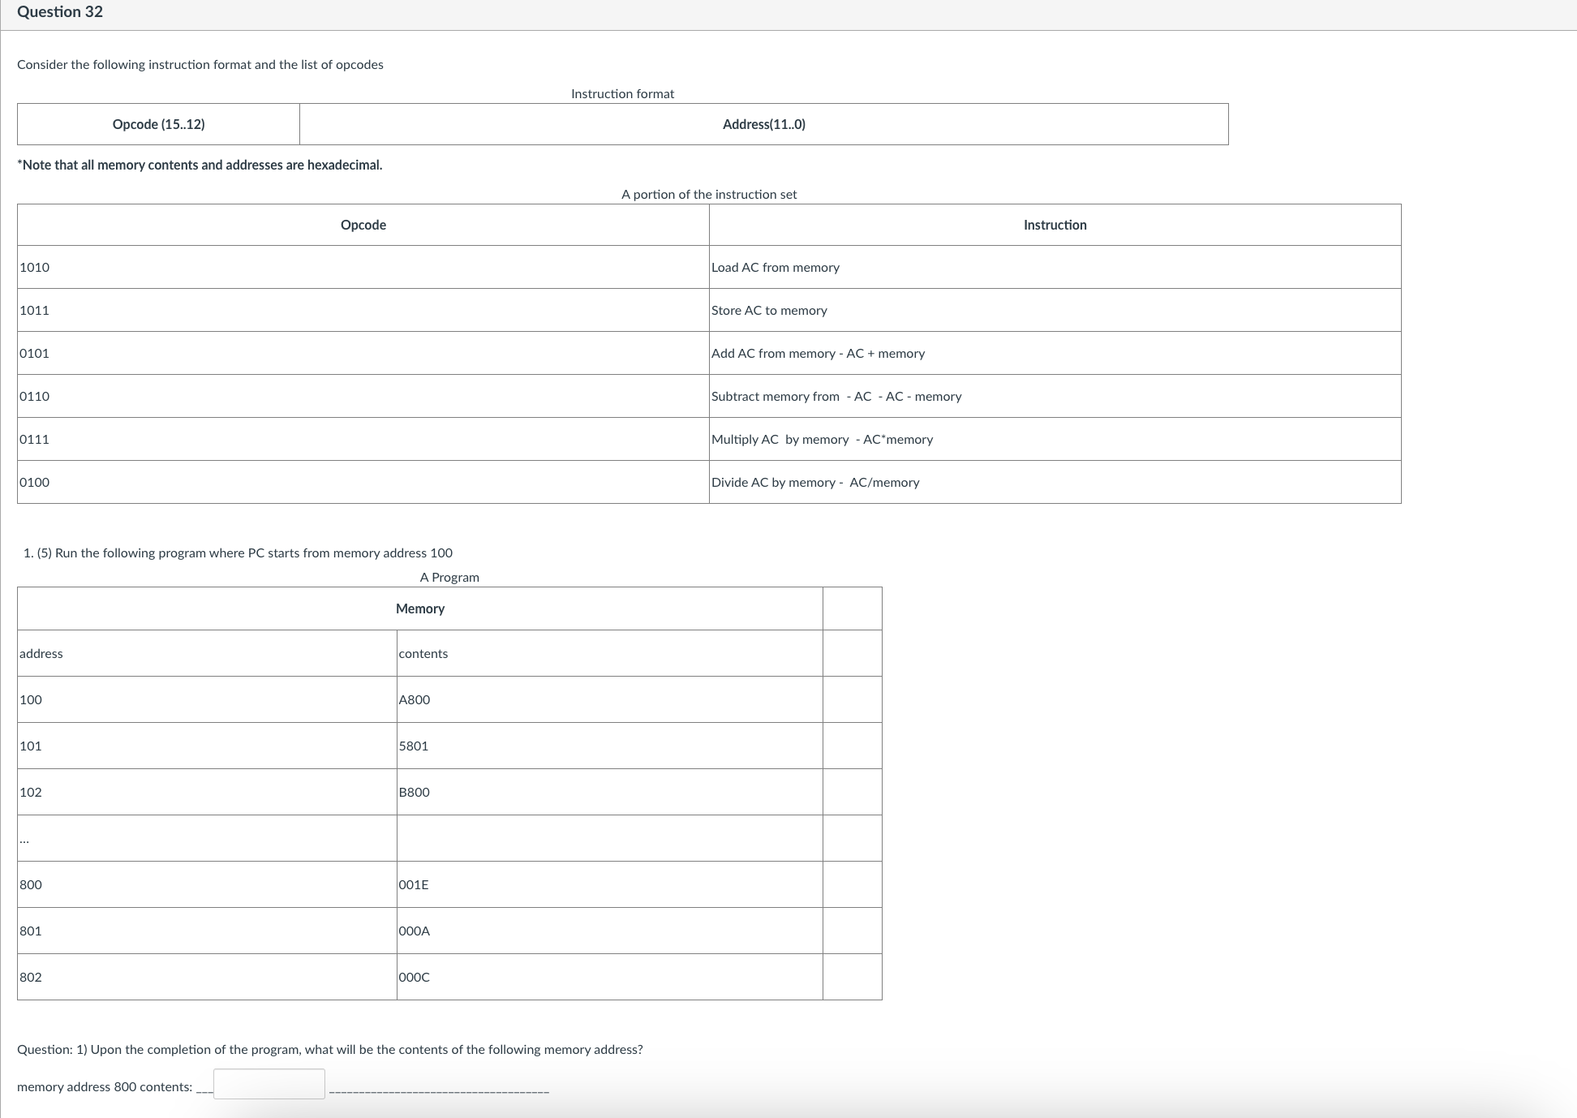The height and width of the screenshot is (1118, 1577).
Task: Click opcode 0101 table cell
Action: pos(35,354)
